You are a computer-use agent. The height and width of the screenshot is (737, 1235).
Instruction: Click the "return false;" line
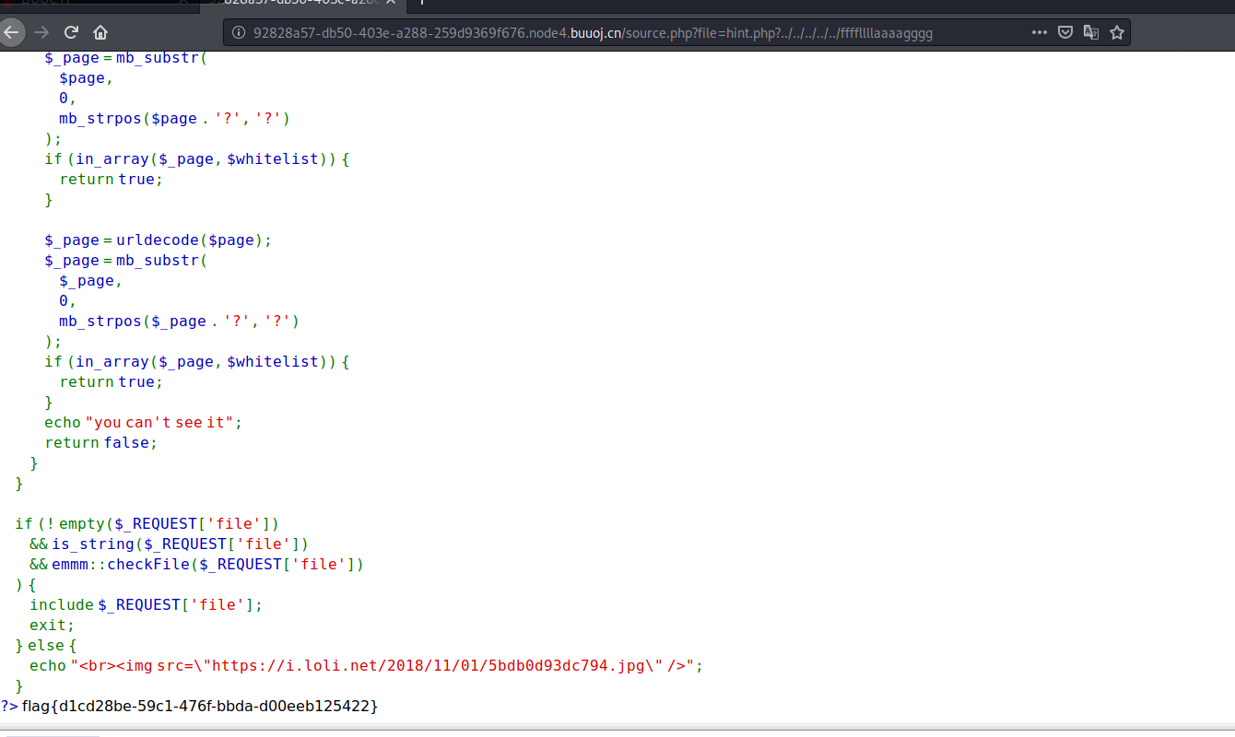coord(101,443)
